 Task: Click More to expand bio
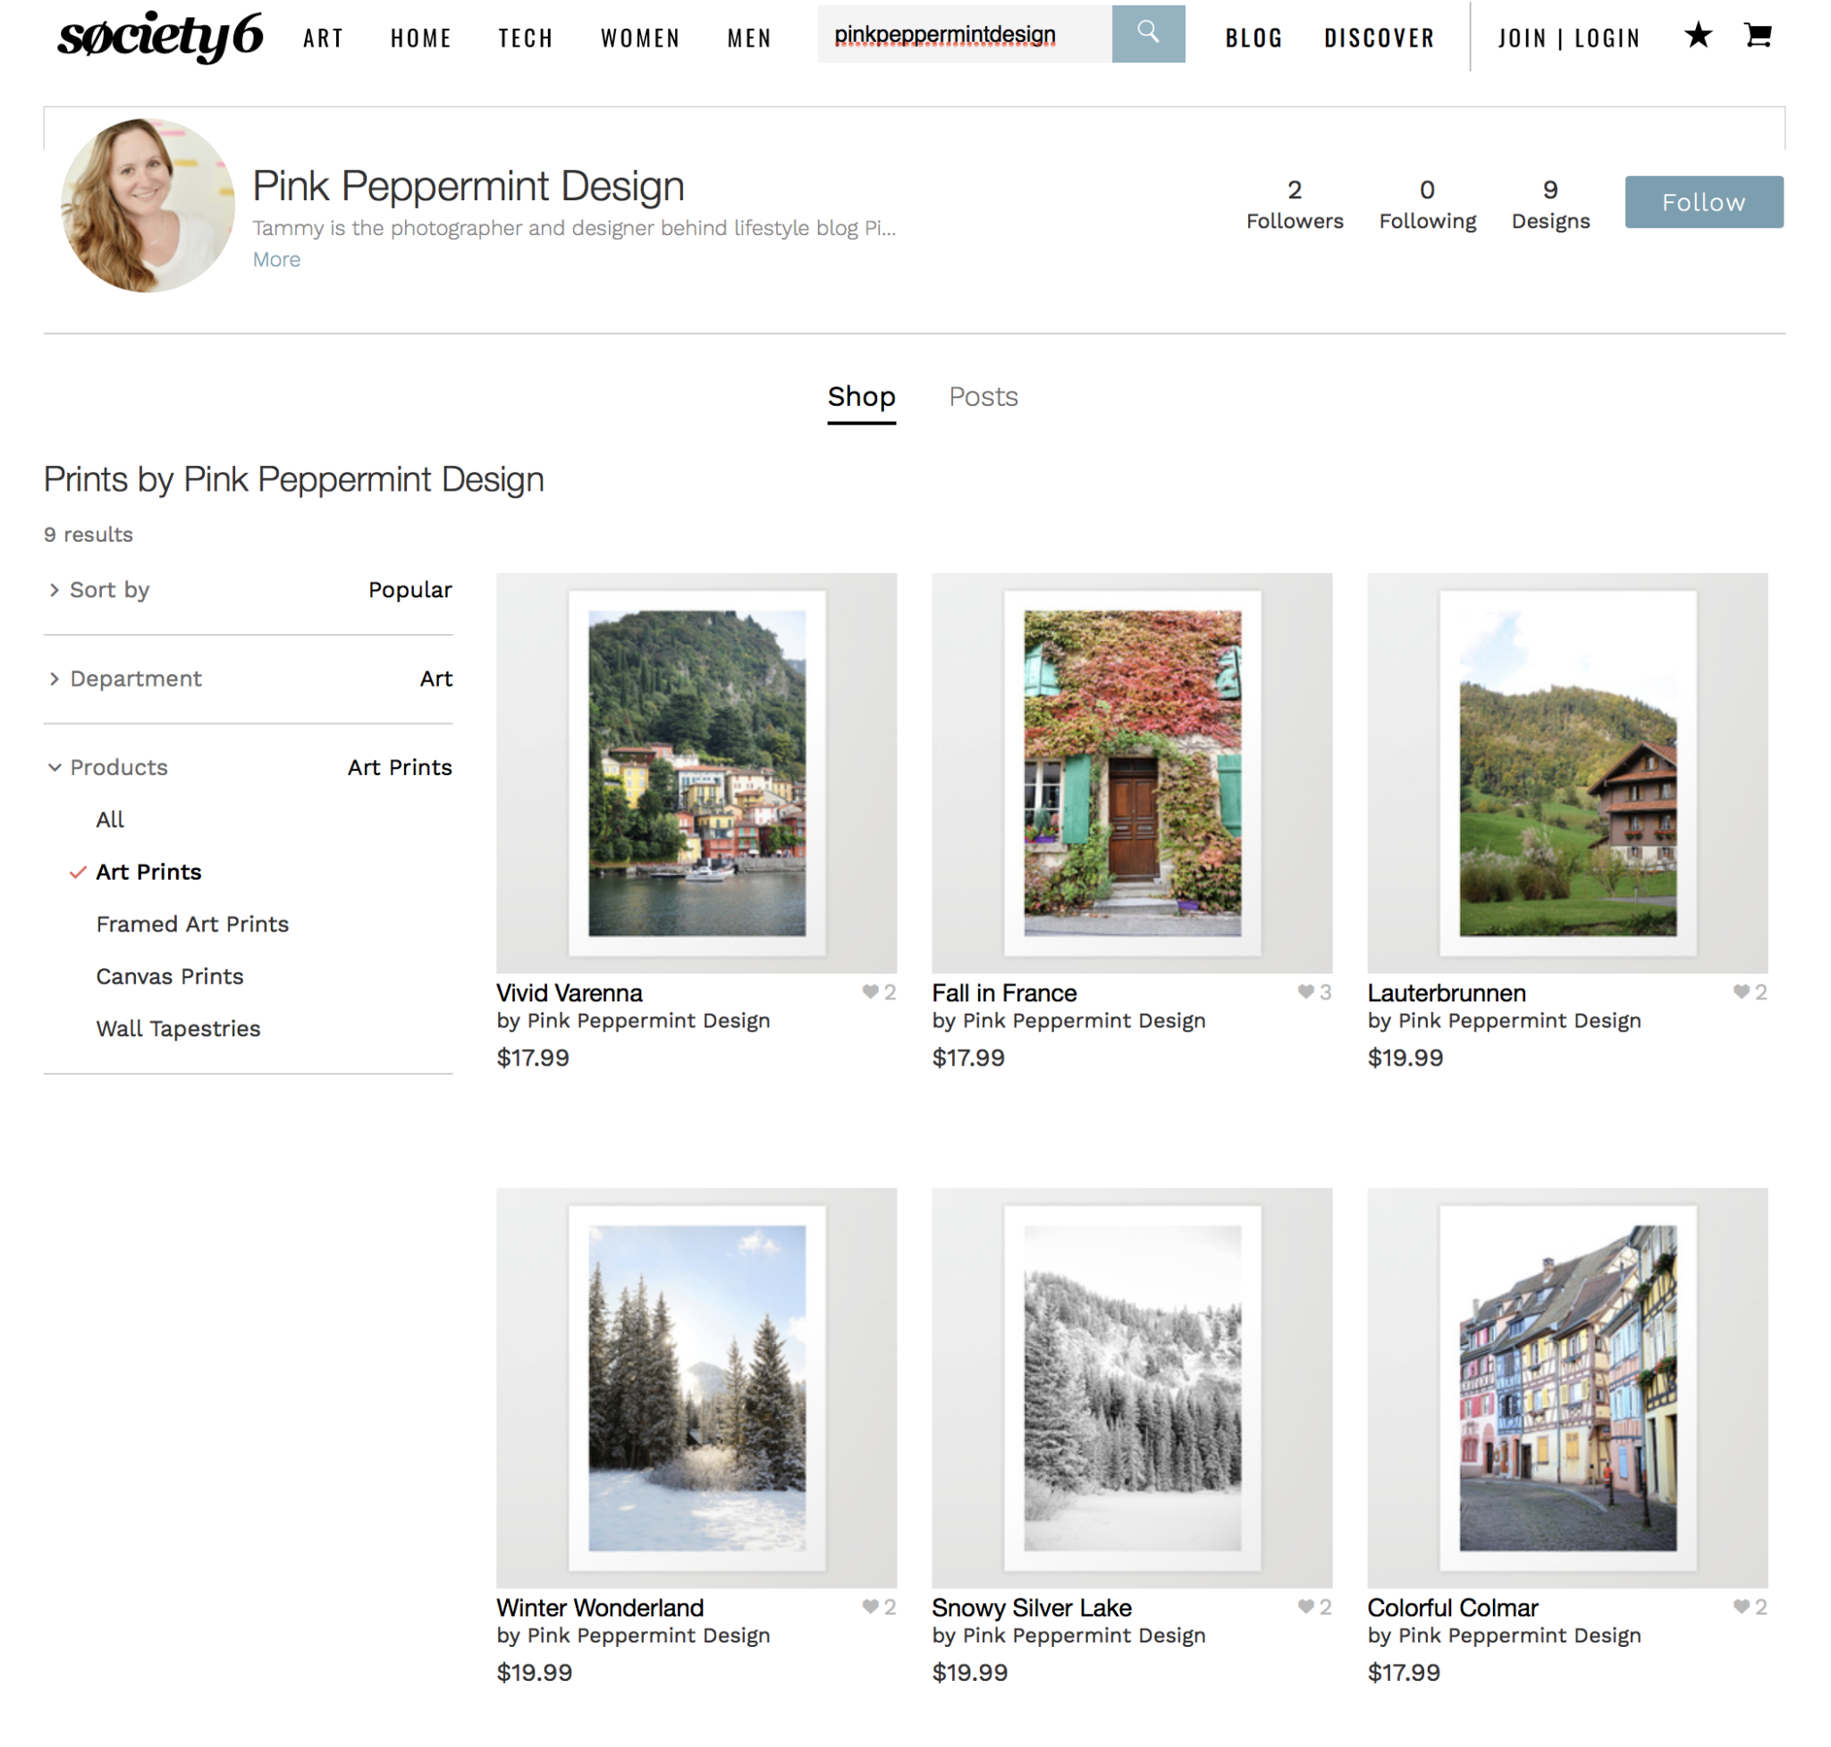(x=276, y=260)
